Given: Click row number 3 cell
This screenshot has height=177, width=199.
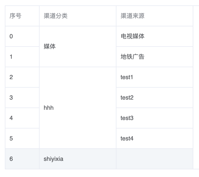Looking at the screenshot, I should pyautogui.click(x=22, y=98).
